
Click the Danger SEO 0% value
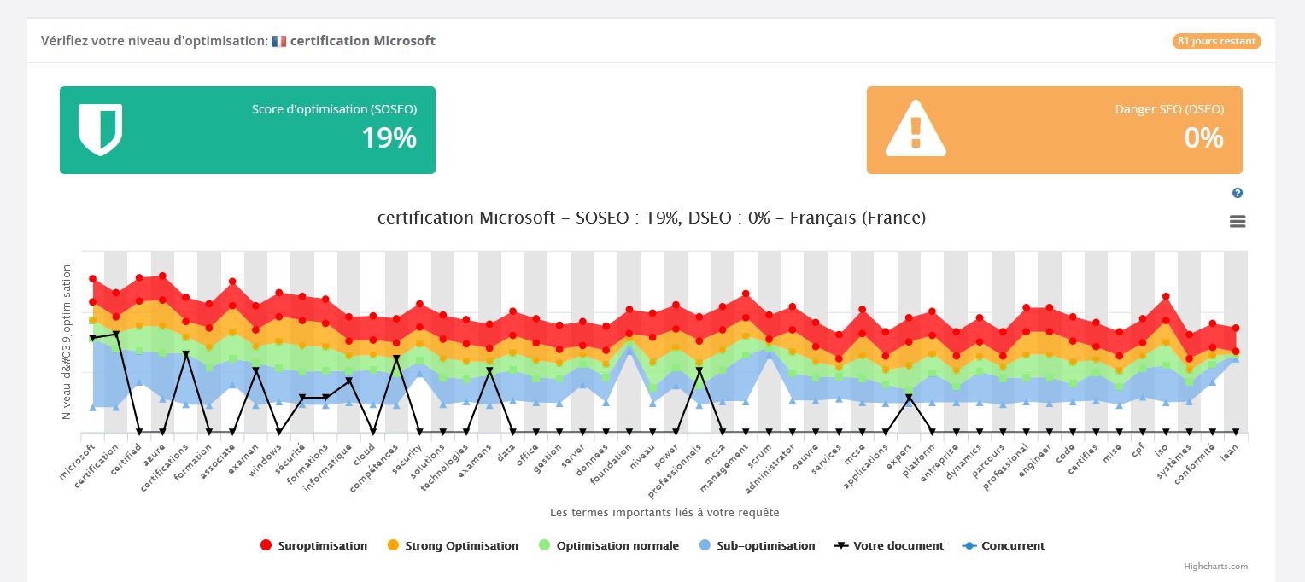click(1203, 137)
